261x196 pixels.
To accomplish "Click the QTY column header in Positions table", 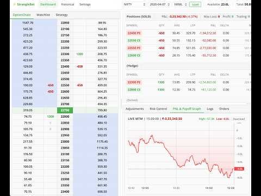I will [x=161, y=26].
